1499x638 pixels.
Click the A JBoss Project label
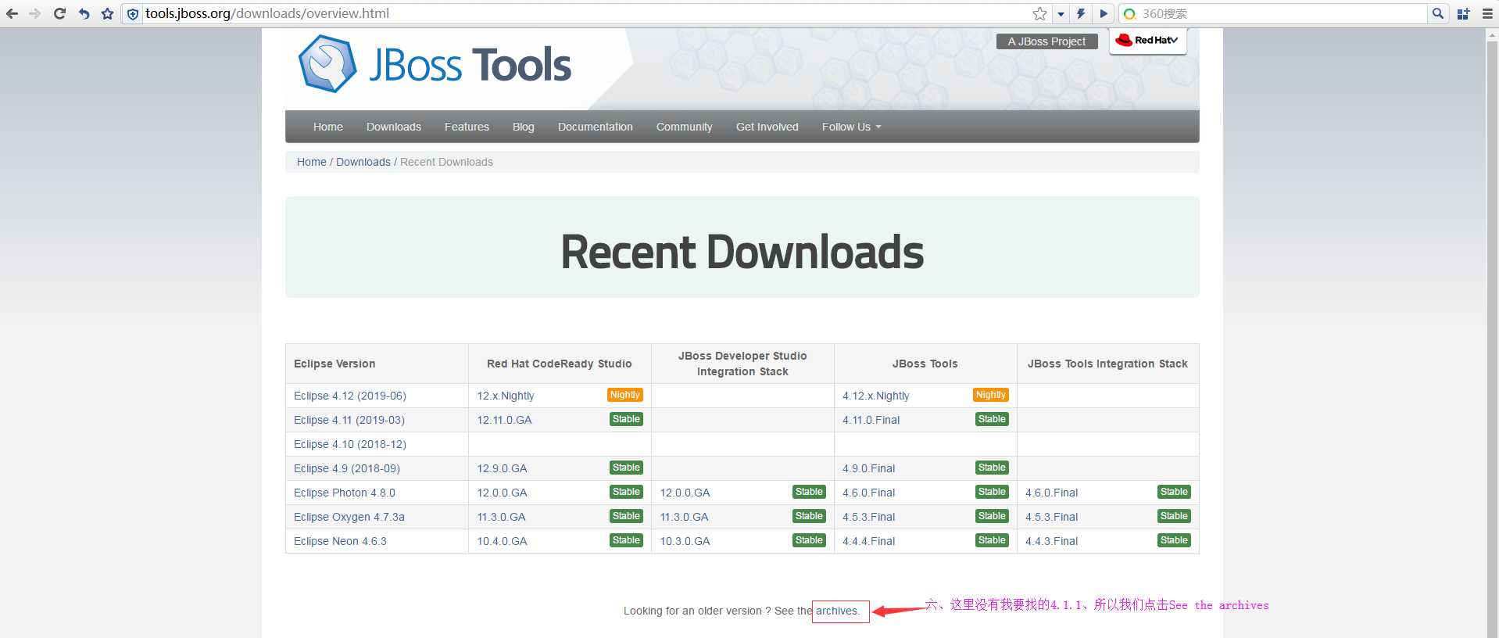1046,41
